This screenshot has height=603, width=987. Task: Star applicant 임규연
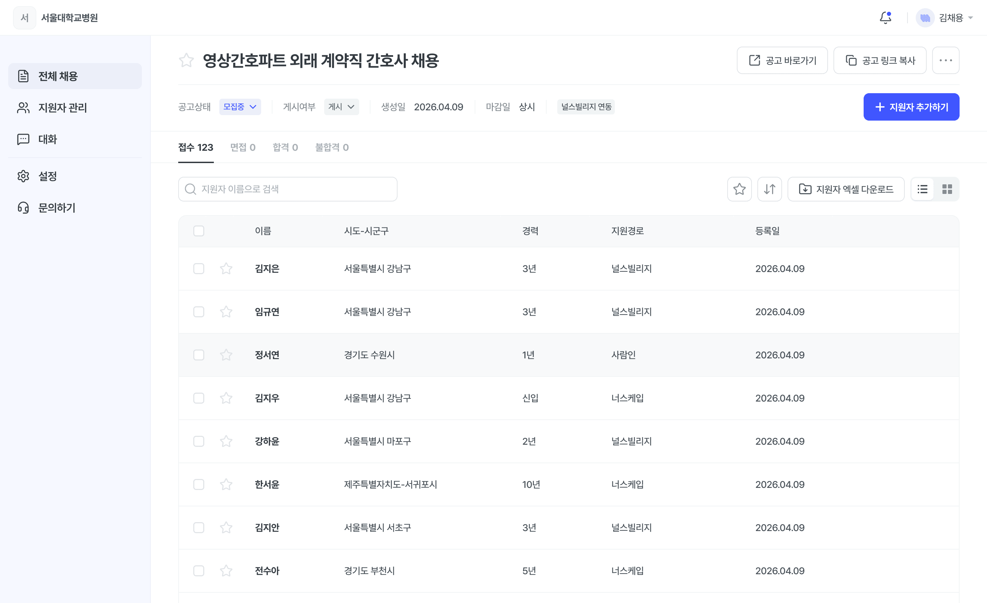coord(226,311)
